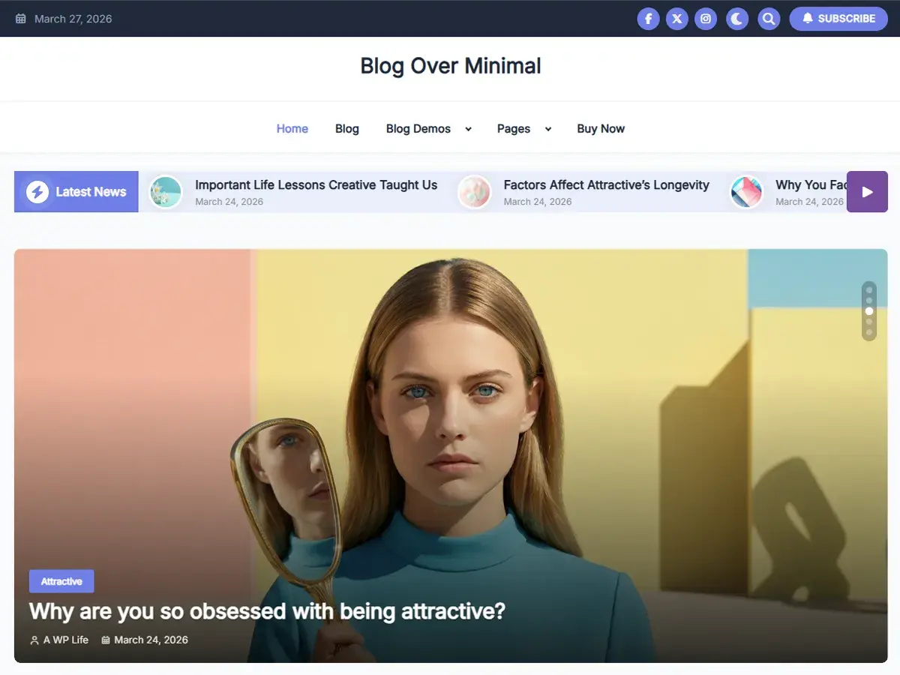Screen dimensions: 900x675
Task: Open the Blog Demos menu
Action: tap(418, 129)
